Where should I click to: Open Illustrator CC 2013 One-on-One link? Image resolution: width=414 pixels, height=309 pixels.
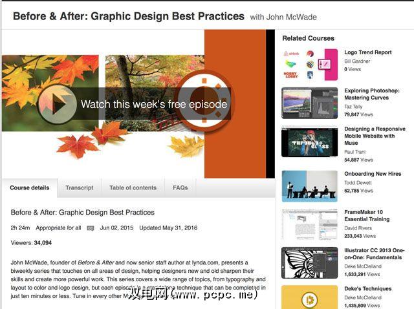pyautogui.click(x=374, y=254)
